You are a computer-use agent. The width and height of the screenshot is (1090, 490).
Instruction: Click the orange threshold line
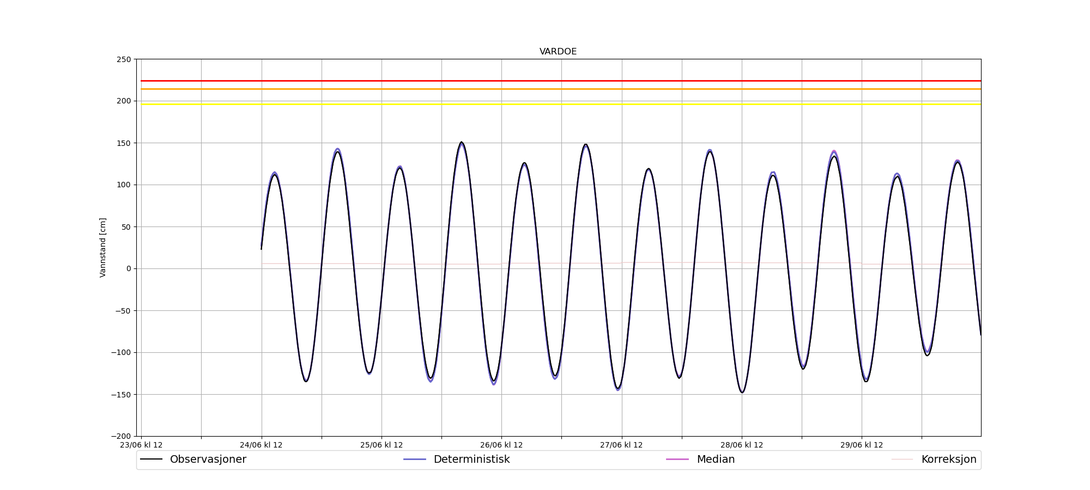click(x=561, y=89)
